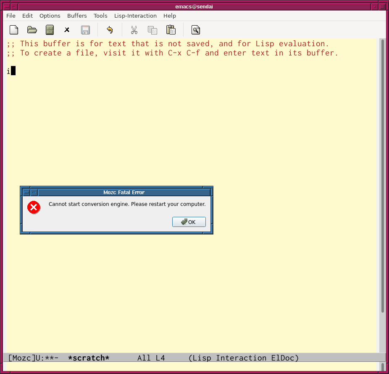Viewport: 389px width, 374px height.
Task: Open the File menu
Action: click(x=11, y=16)
